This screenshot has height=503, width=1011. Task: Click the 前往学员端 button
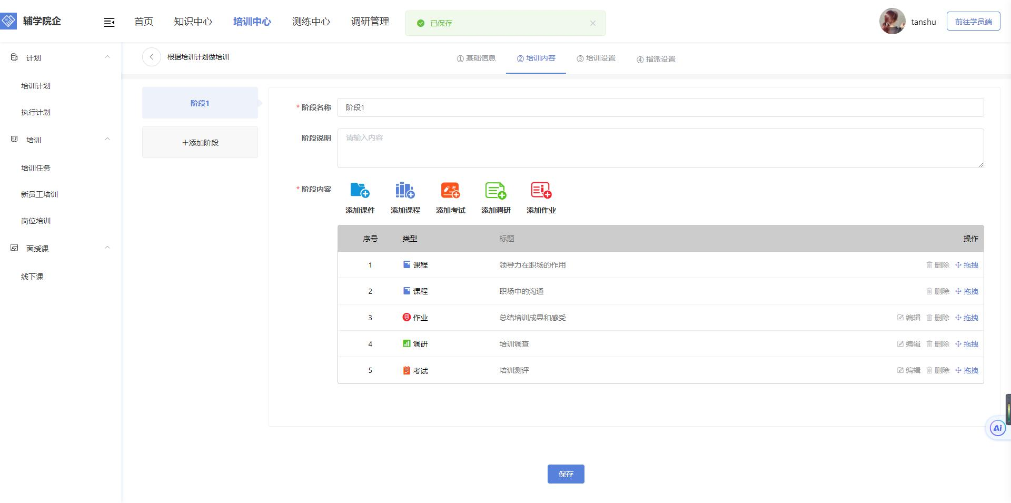(974, 22)
